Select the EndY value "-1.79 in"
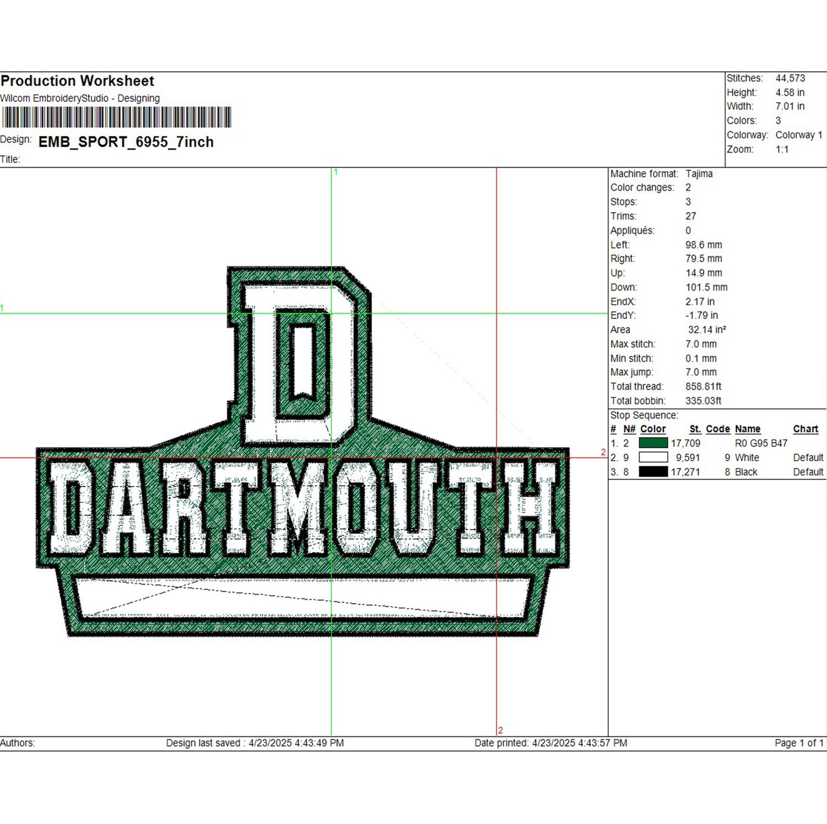Viewport: 827px width, 824px height. (x=702, y=315)
